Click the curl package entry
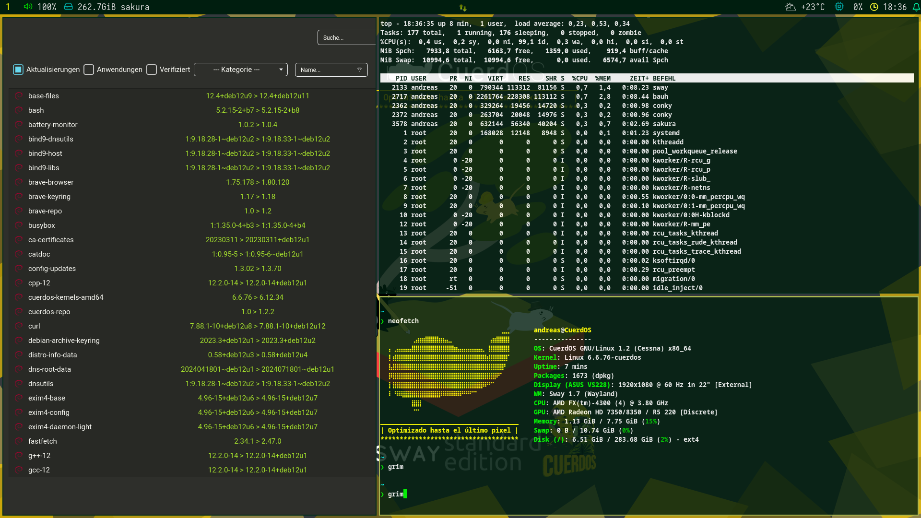 tap(34, 326)
